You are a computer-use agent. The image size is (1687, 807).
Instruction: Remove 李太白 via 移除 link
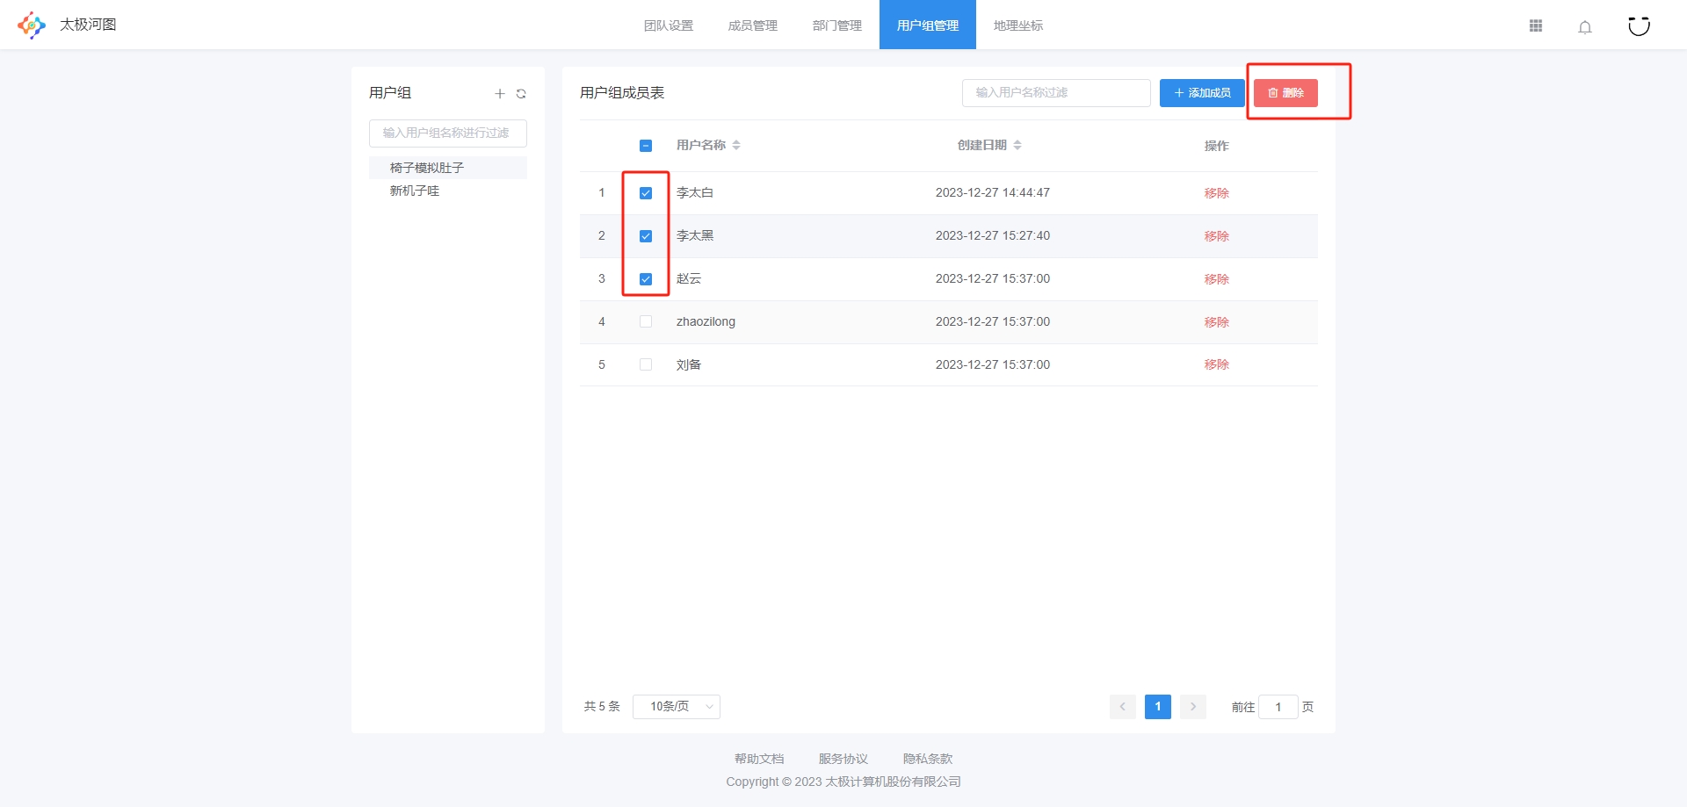(1217, 193)
